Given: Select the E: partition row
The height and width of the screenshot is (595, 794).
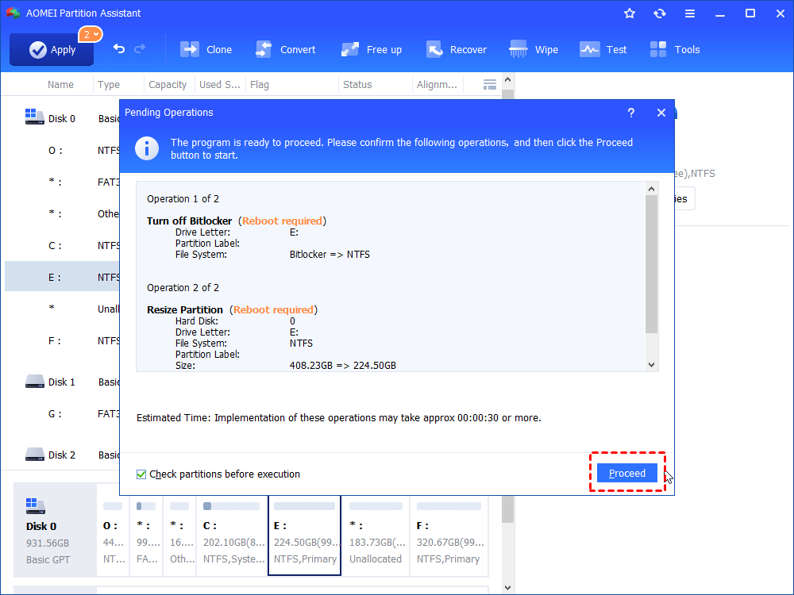Looking at the screenshot, I should pos(62,277).
